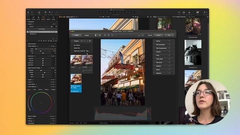
Task: Pick white balance with the eyedropper icon
Action: (x=55, y=49)
